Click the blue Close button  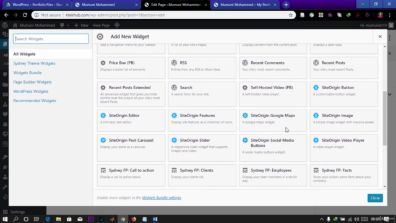tap(375, 198)
